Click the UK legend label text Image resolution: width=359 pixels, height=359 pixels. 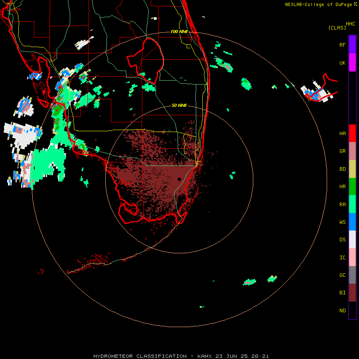(342, 63)
